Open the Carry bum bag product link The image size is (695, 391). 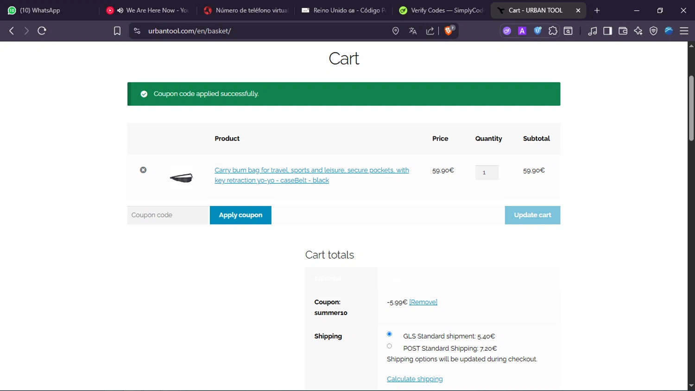tap(312, 175)
